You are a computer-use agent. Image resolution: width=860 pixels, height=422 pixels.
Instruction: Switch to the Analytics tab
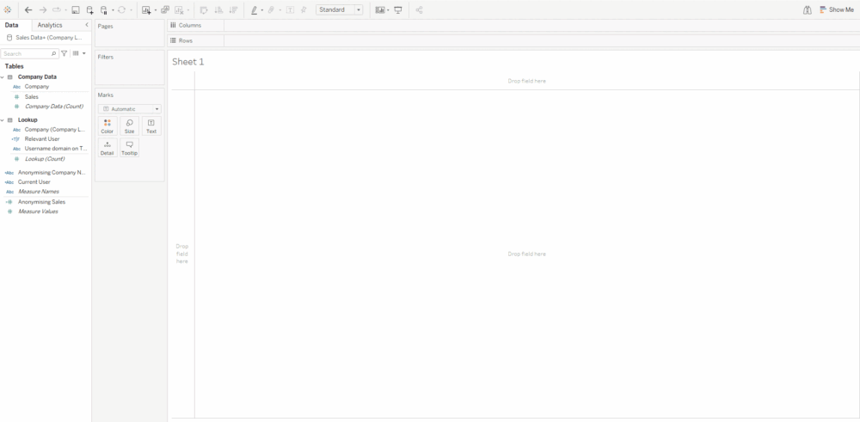(50, 25)
